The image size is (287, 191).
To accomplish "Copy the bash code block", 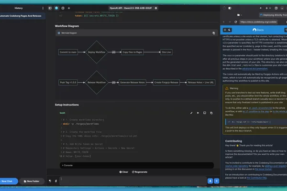I will point(211,113).
